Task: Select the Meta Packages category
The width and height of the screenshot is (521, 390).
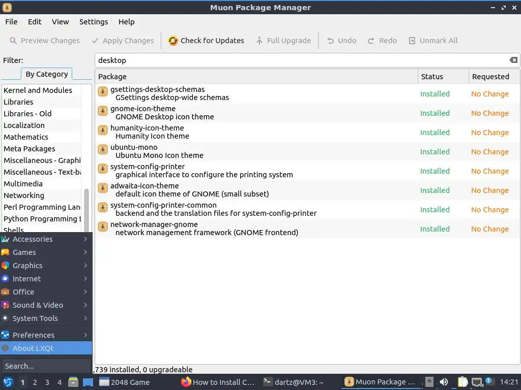Action: pos(42,149)
